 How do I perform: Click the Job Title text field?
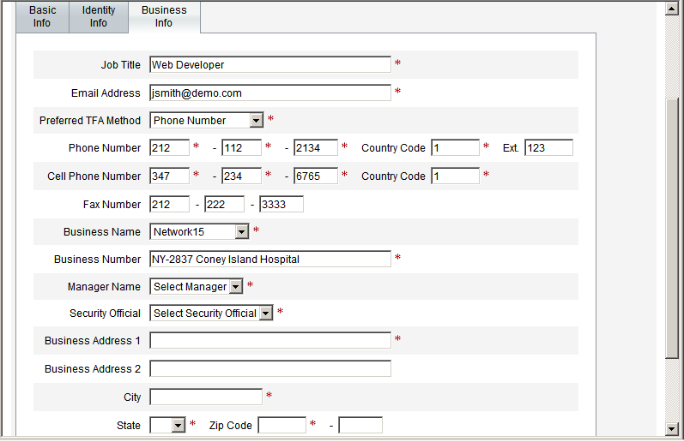pos(269,64)
